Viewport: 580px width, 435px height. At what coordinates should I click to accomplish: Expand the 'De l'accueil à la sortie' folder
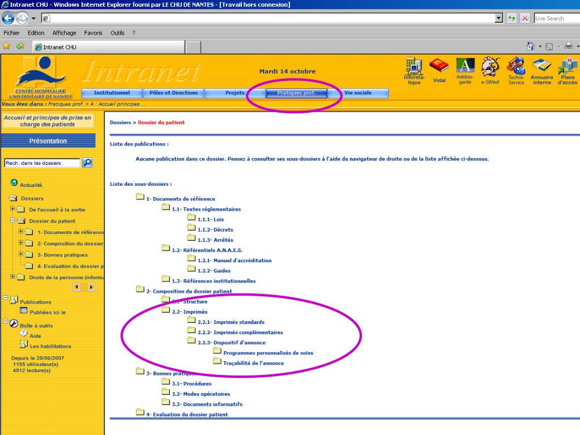coord(12,209)
